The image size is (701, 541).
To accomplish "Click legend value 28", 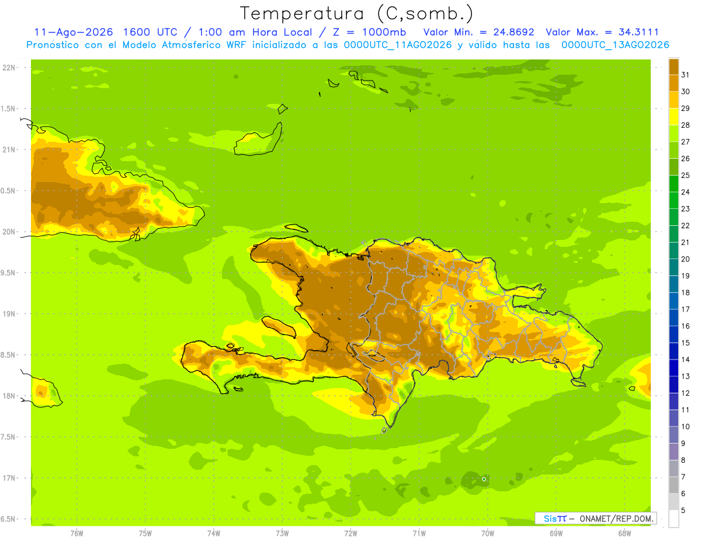I will [x=686, y=125].
